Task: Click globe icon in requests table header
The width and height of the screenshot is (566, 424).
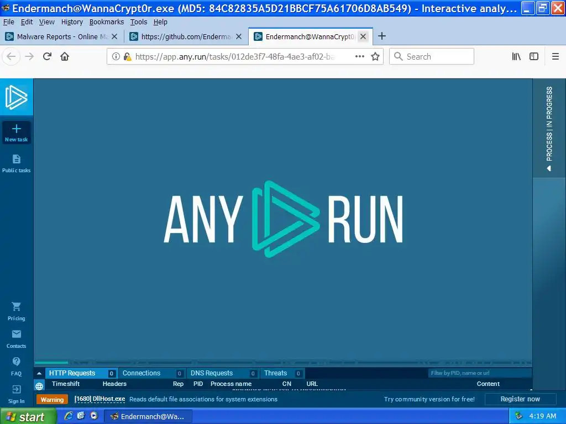Action: [39, 386]
